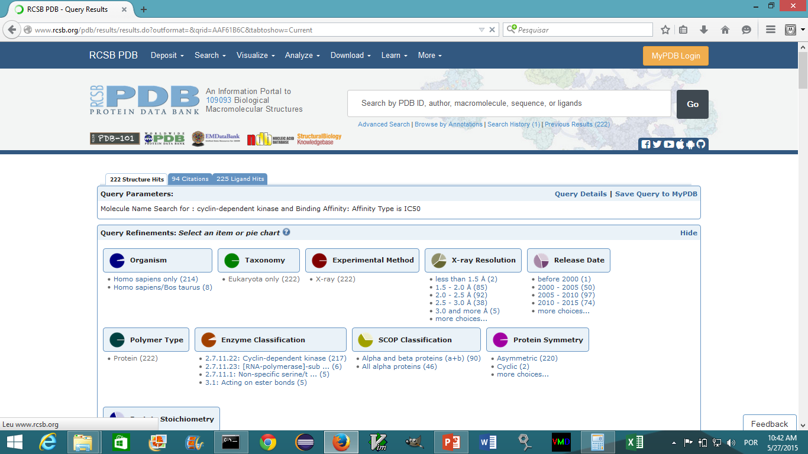The width and height of the screenshot is (808, 454).
Task: Open the Nucleic Acid Database logo
Action: click(x=270, y=139)
